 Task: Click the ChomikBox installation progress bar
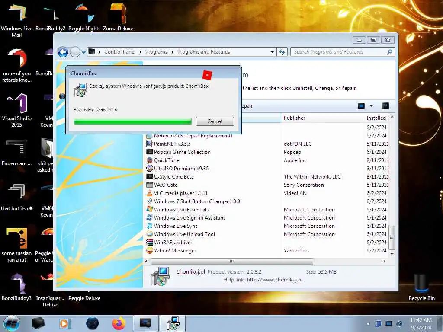(x=132, y=121)
